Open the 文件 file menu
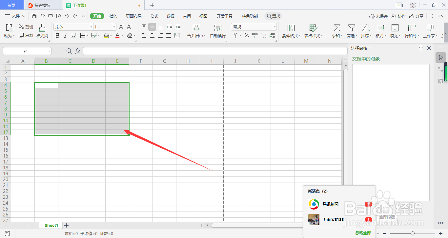This screenshot has height=238, width=448. [15, 16]
